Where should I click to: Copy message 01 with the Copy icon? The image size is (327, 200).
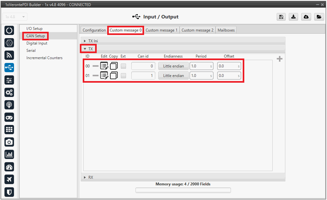point(114,76)
